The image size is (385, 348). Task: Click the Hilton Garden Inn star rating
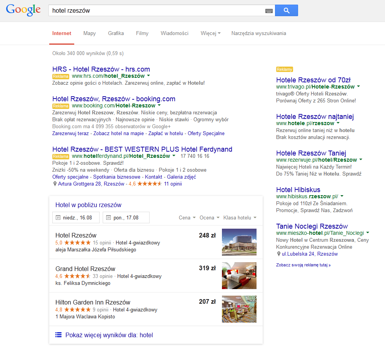[77, 310]
